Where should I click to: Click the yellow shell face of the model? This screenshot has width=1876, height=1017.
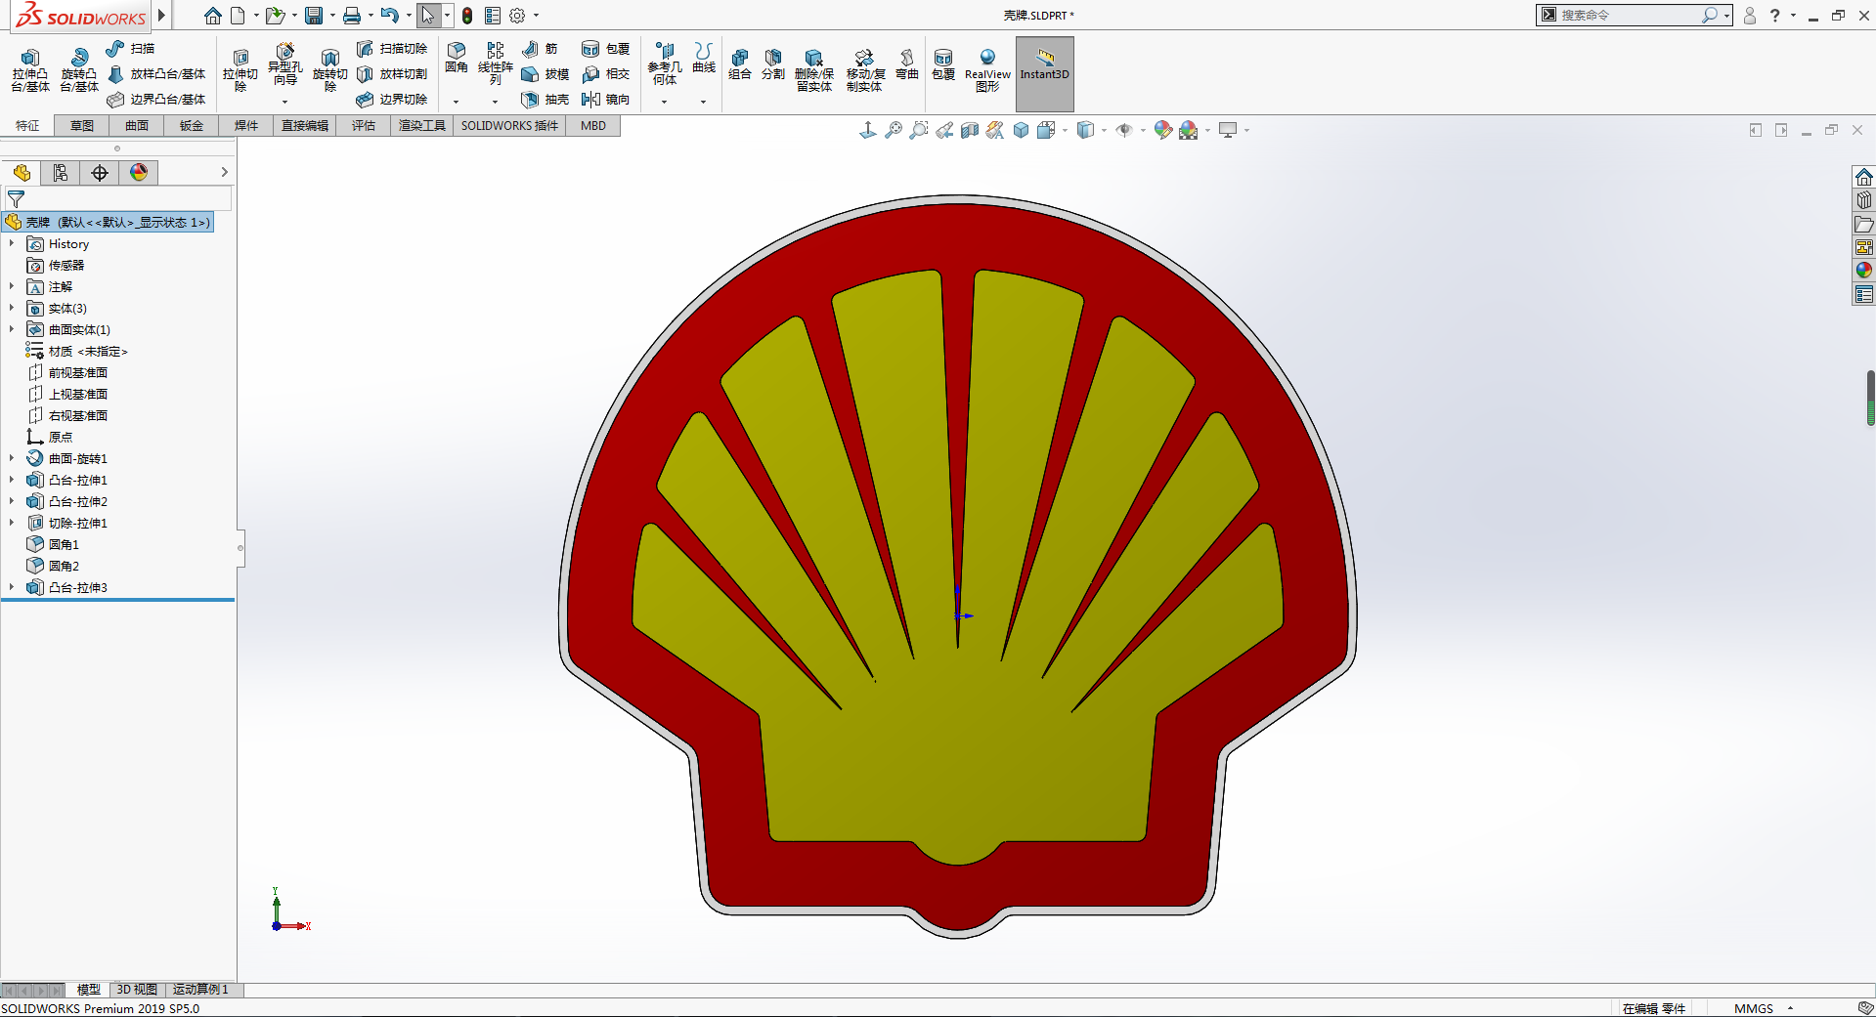click(x=958, y=762)
